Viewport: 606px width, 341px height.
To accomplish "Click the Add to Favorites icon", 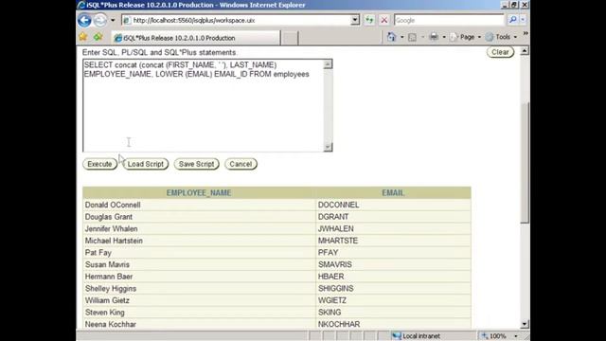I will (x=98, y=37).
